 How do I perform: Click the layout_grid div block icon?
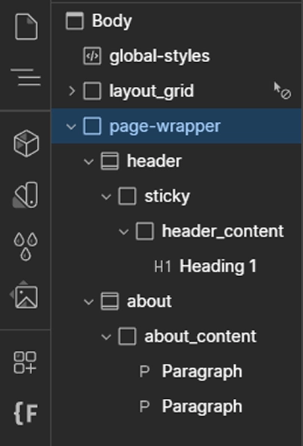[x=92, y=91]
